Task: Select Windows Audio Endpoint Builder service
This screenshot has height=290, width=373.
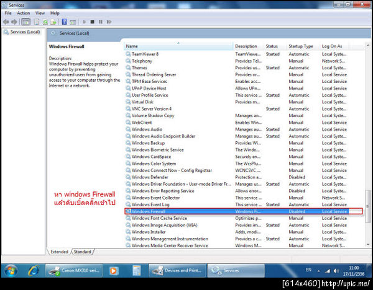Action: click(x=163, y=136)
